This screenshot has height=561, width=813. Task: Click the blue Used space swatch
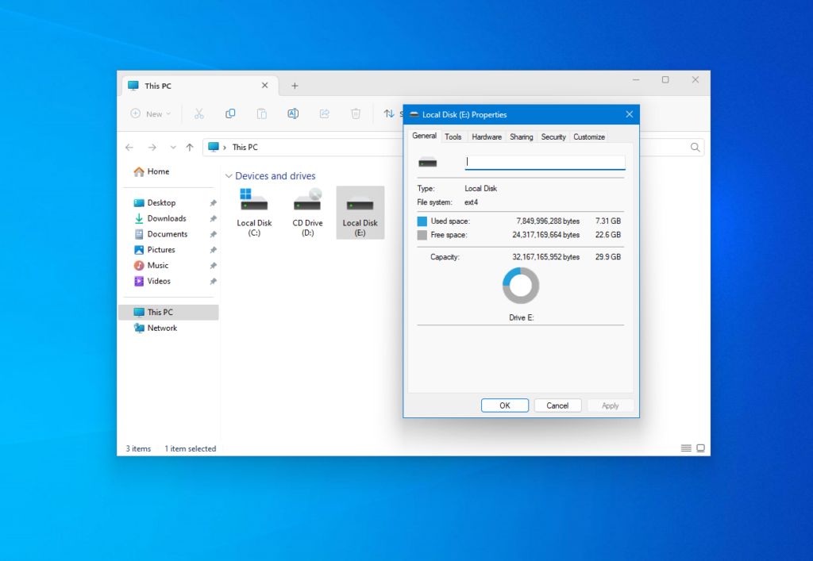422,221
